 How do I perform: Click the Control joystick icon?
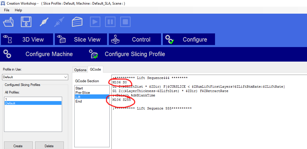point(116,39)
